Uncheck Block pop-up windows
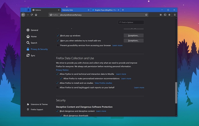The height and width of the screenshot is (126, 199). [x=58, y=36]
